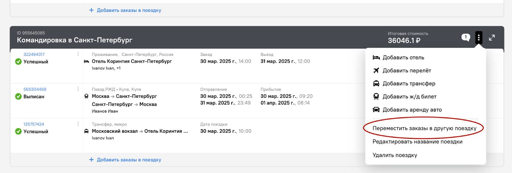Viewport: 512px width, 173px height.
Task: Expand the trip with the arrows icon
Action: click(492, 38)
